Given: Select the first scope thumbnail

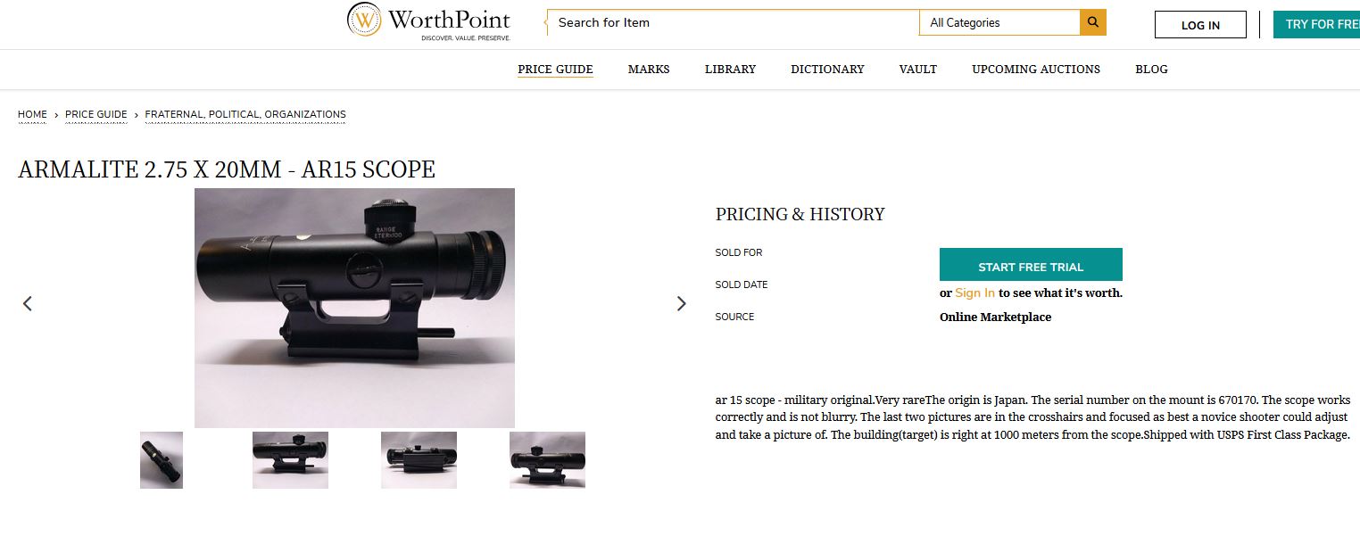Looking at the screenshot, I should coord(162,460).
